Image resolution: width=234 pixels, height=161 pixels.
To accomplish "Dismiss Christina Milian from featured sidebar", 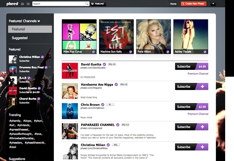I will pyautogui.click(x=50, y=56).
